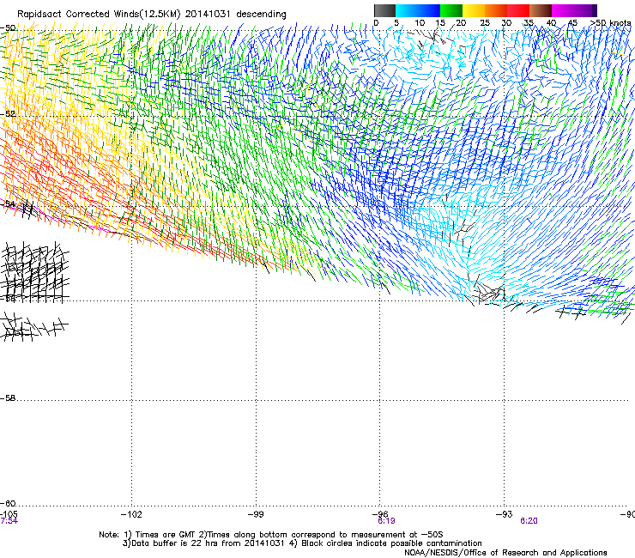Click the -99 longitude axis label

(256, 514)
